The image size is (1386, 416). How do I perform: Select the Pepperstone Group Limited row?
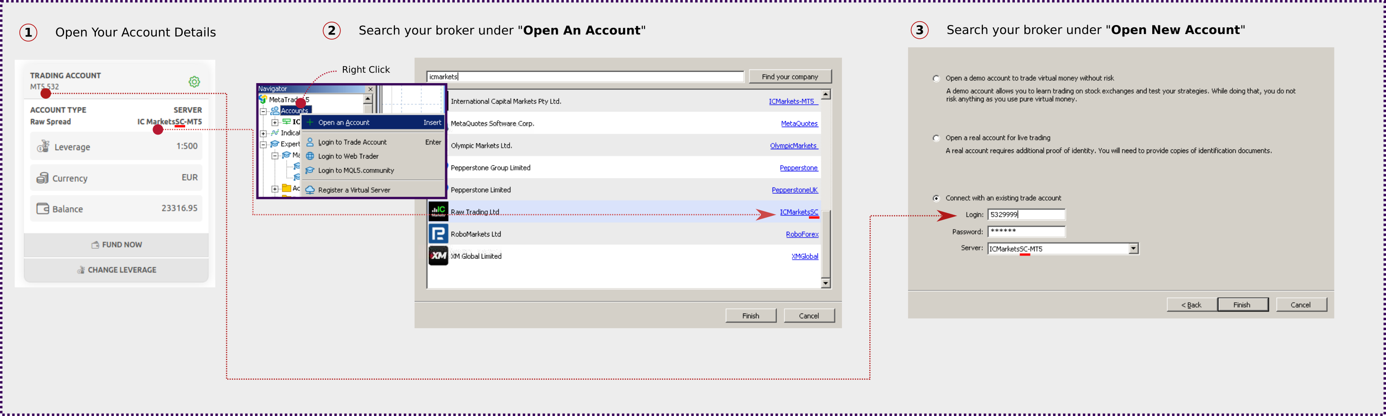coord(624,168)
